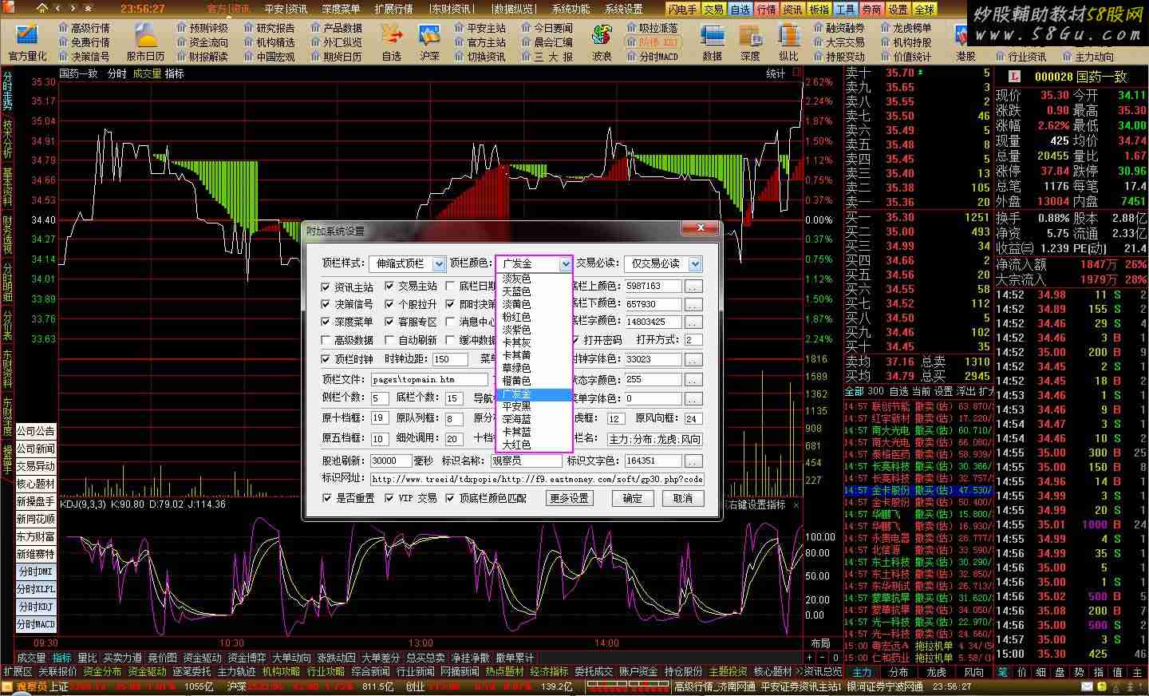This screenshot has width=1149, height=696.
Task: Select 天蓝色 from the color list
Action: point(534,291)
